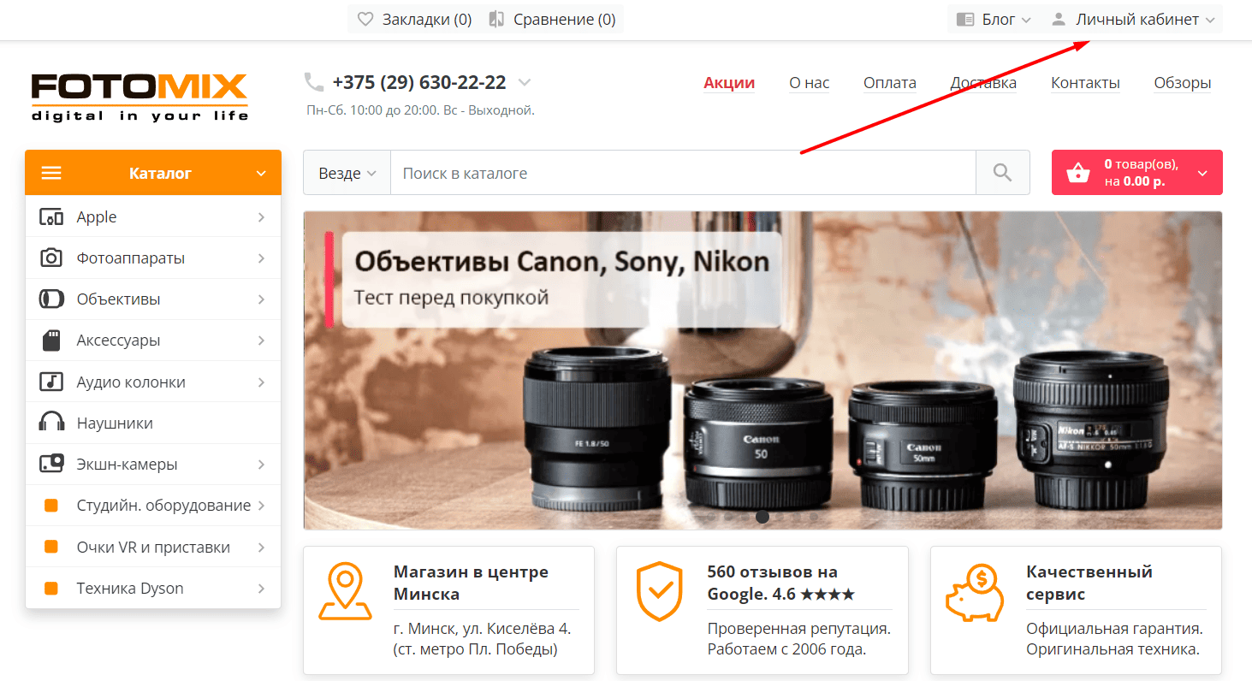Click the hamburger icon in Каталог header
This screenshot has height=681, width=1252.
point(51,173)
